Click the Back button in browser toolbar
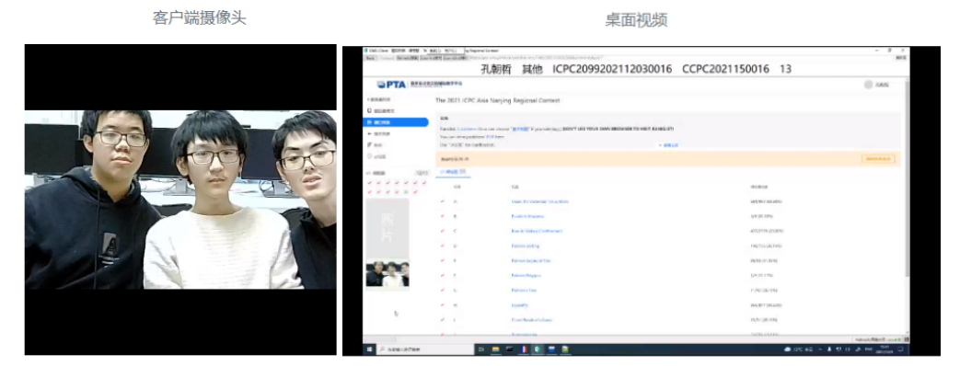 click(370, 58)
